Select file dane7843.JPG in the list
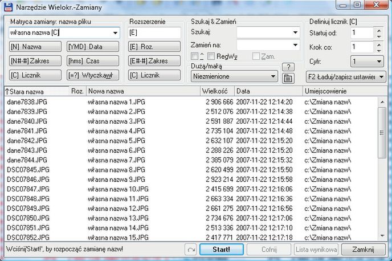Viewport: 392px width, 261px height. pyautogui.click(x=27, y=150)
